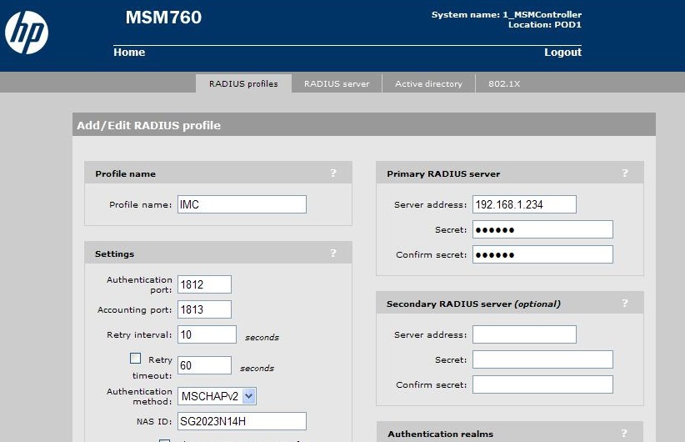Click the MSM760 product title
The width and height of the screenshot is (685, 442).
[x=163, y=18]
